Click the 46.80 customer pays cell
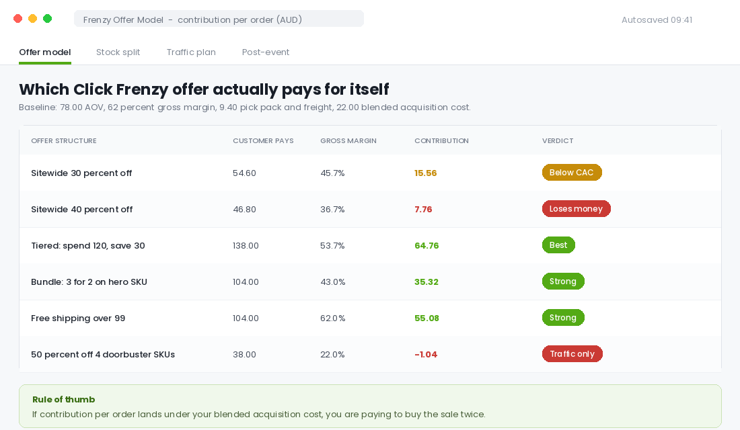Image resolution: width=740 pixels, height=430 pixels. coord(244,210)
